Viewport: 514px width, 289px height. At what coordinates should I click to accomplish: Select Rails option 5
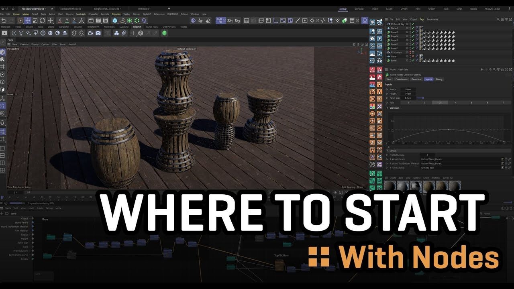(x=471, y=103)
